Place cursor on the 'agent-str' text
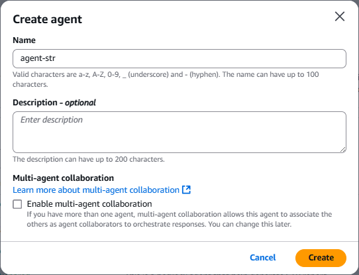Image resolution: width=359 pixels, height=275 pixels. click(38, 58)
